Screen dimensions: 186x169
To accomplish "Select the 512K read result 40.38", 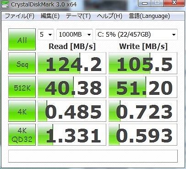I will pos(72,87).
